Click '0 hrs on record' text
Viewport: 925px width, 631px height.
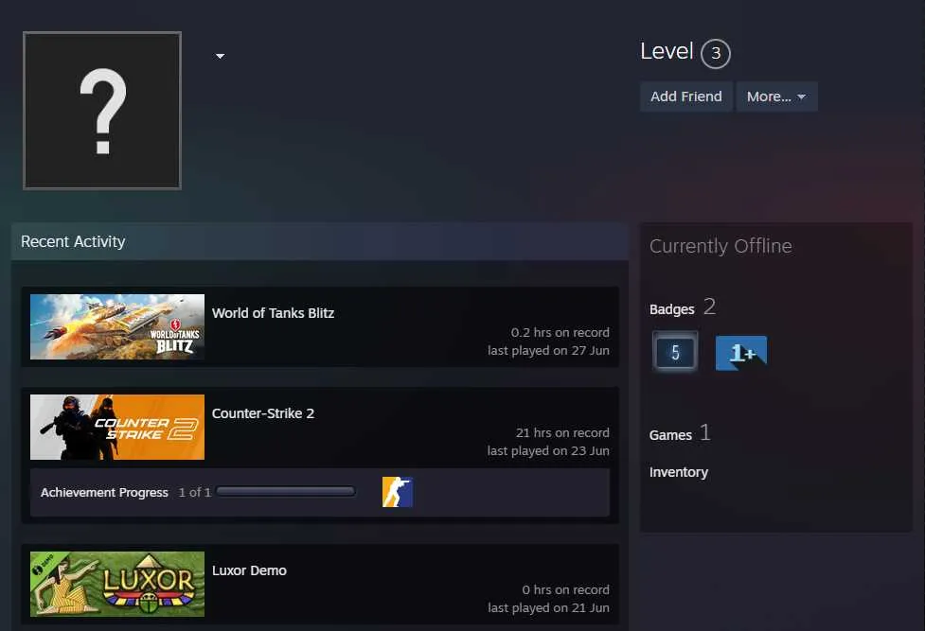pos(566,589)
